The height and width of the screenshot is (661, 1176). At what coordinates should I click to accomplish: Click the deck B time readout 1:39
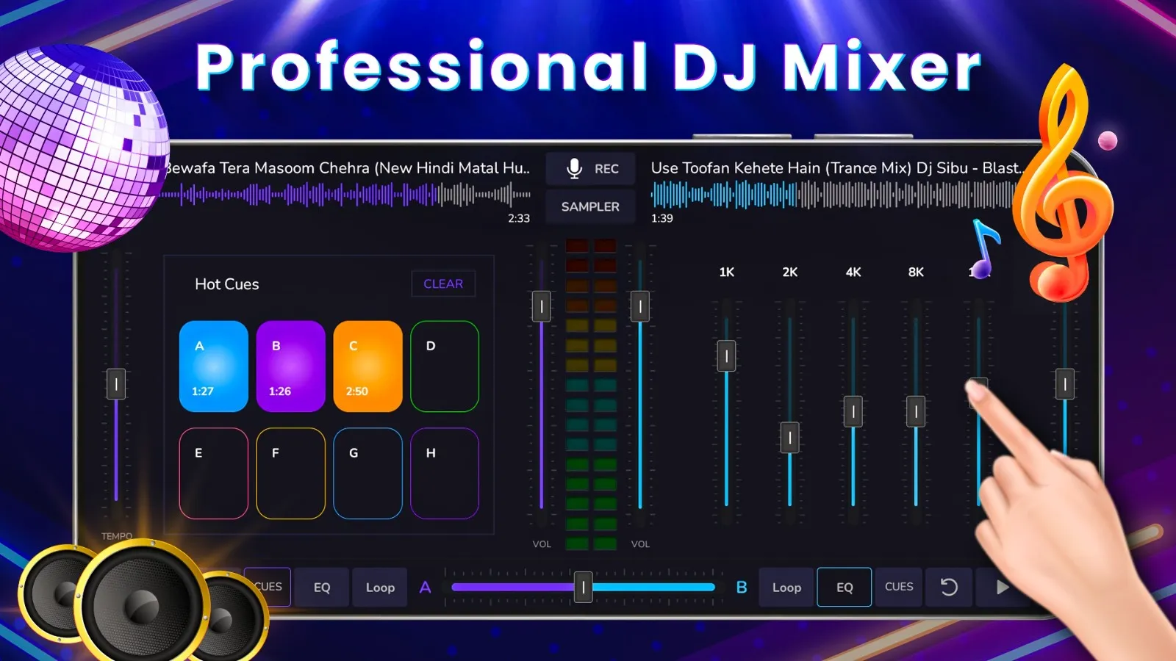point(662,218)
